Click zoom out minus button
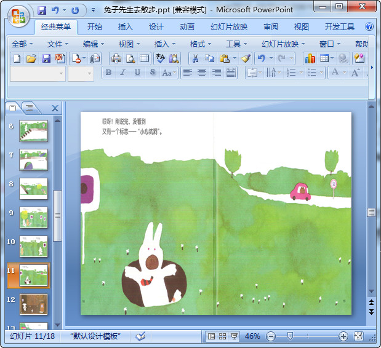381x348 pixels. pos(270,336)
